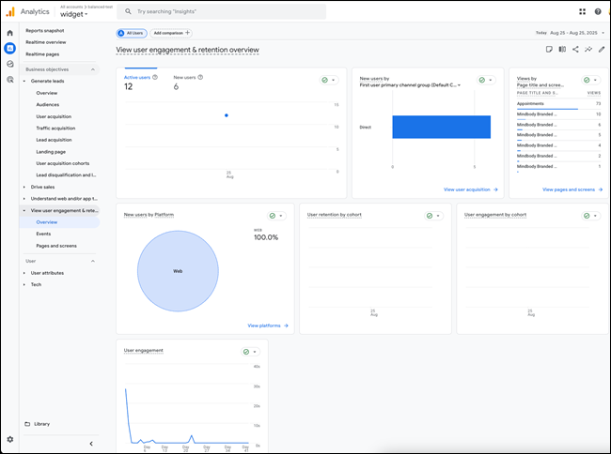Image resolution: width=611 pixels, height=454 pixels.
Task: Open Admin settings gear icon
Action: point(10,439)
